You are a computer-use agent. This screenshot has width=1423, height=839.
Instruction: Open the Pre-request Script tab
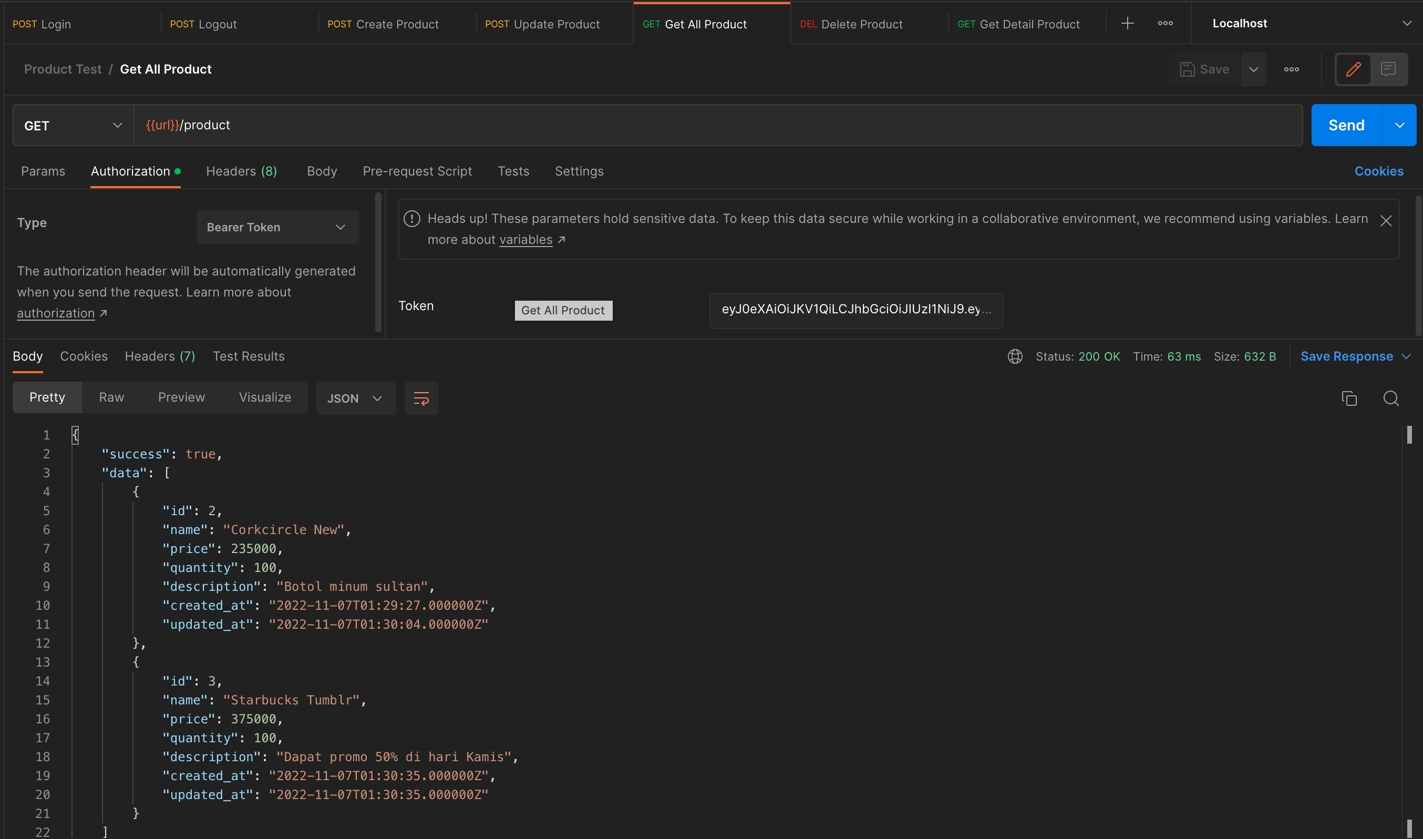coord(417,171)
